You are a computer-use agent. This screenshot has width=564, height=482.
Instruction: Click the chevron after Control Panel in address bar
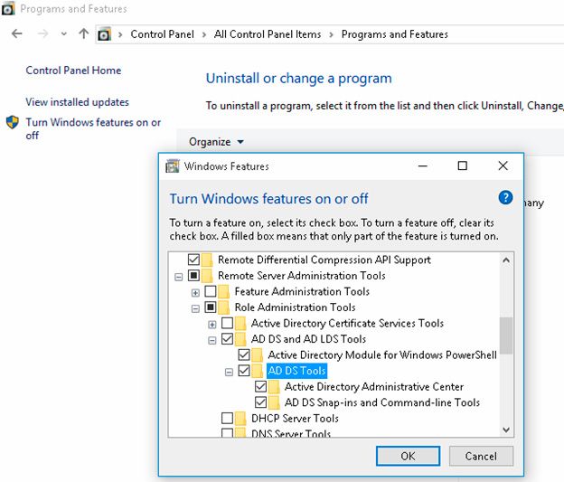(x=204, y=34)
